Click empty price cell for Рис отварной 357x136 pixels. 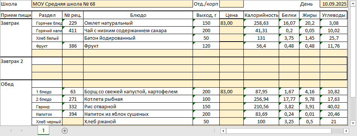[x=232, y=106]
